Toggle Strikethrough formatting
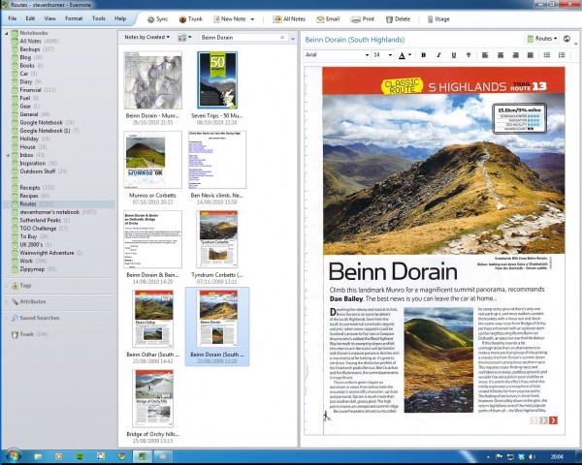The width and height of the screenshot is (582, 465). pos(469,55)
